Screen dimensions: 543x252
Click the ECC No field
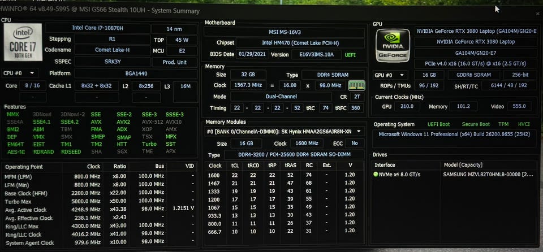(x=355, y=144)
